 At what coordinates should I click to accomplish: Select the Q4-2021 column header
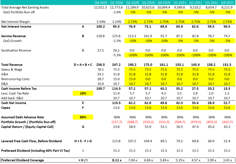(x=227, y=3)
